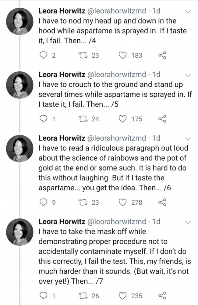Image resolution: width=198 pixels, height=305 pixels.
Task: Reply to the rainbows paragraph tweet /6
Action: (x=44, y=202)
